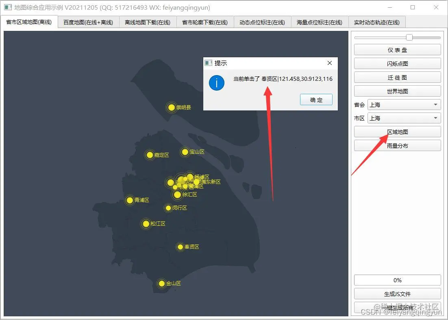Open the 省会 province dropdown

coord(403,104)
